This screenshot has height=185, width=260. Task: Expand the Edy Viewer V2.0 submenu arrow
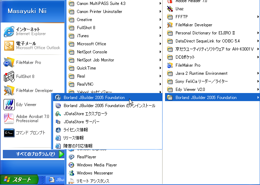tap(258, 90)
